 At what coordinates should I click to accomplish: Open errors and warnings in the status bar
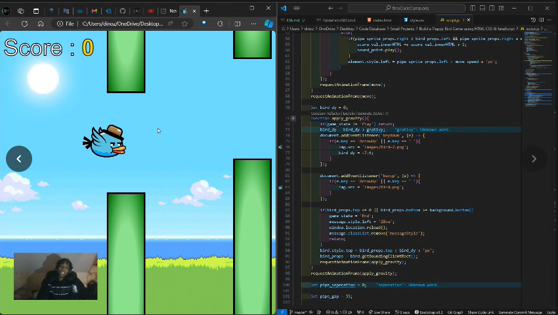[339, 312]
